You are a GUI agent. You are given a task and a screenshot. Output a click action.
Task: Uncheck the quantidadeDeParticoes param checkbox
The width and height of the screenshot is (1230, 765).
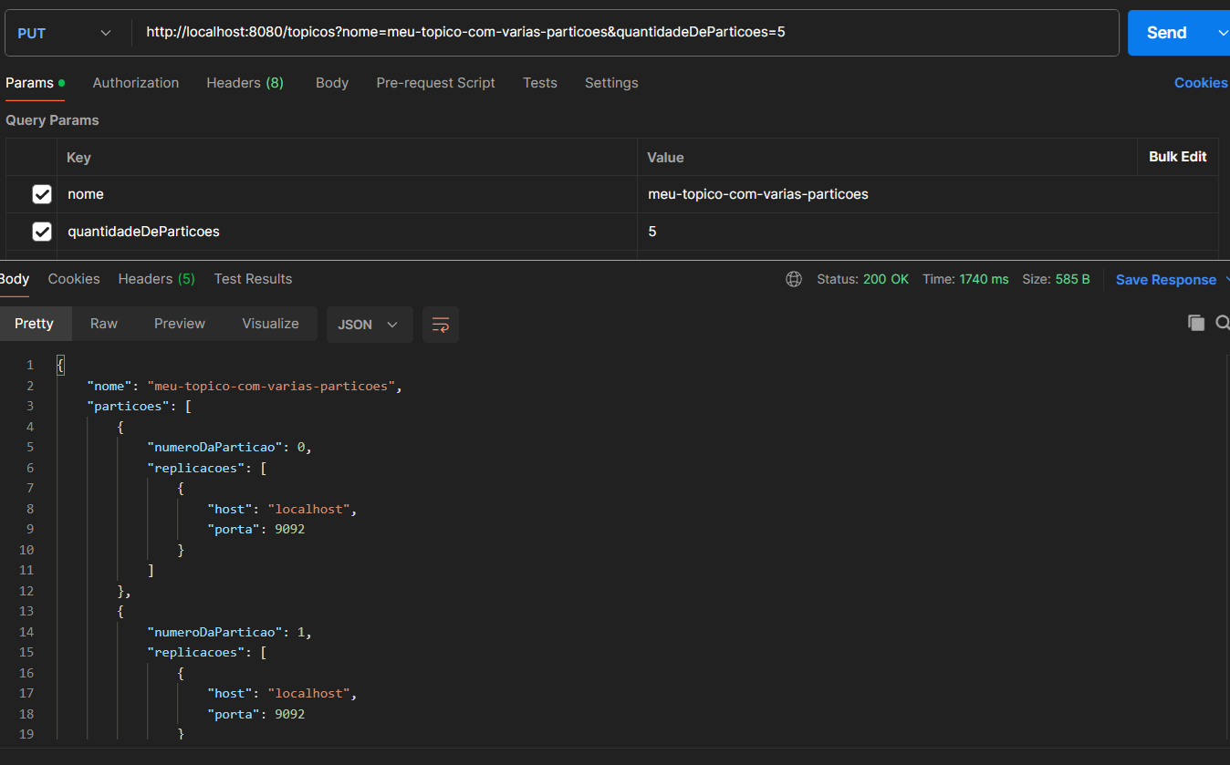click(x=42, y=232)
